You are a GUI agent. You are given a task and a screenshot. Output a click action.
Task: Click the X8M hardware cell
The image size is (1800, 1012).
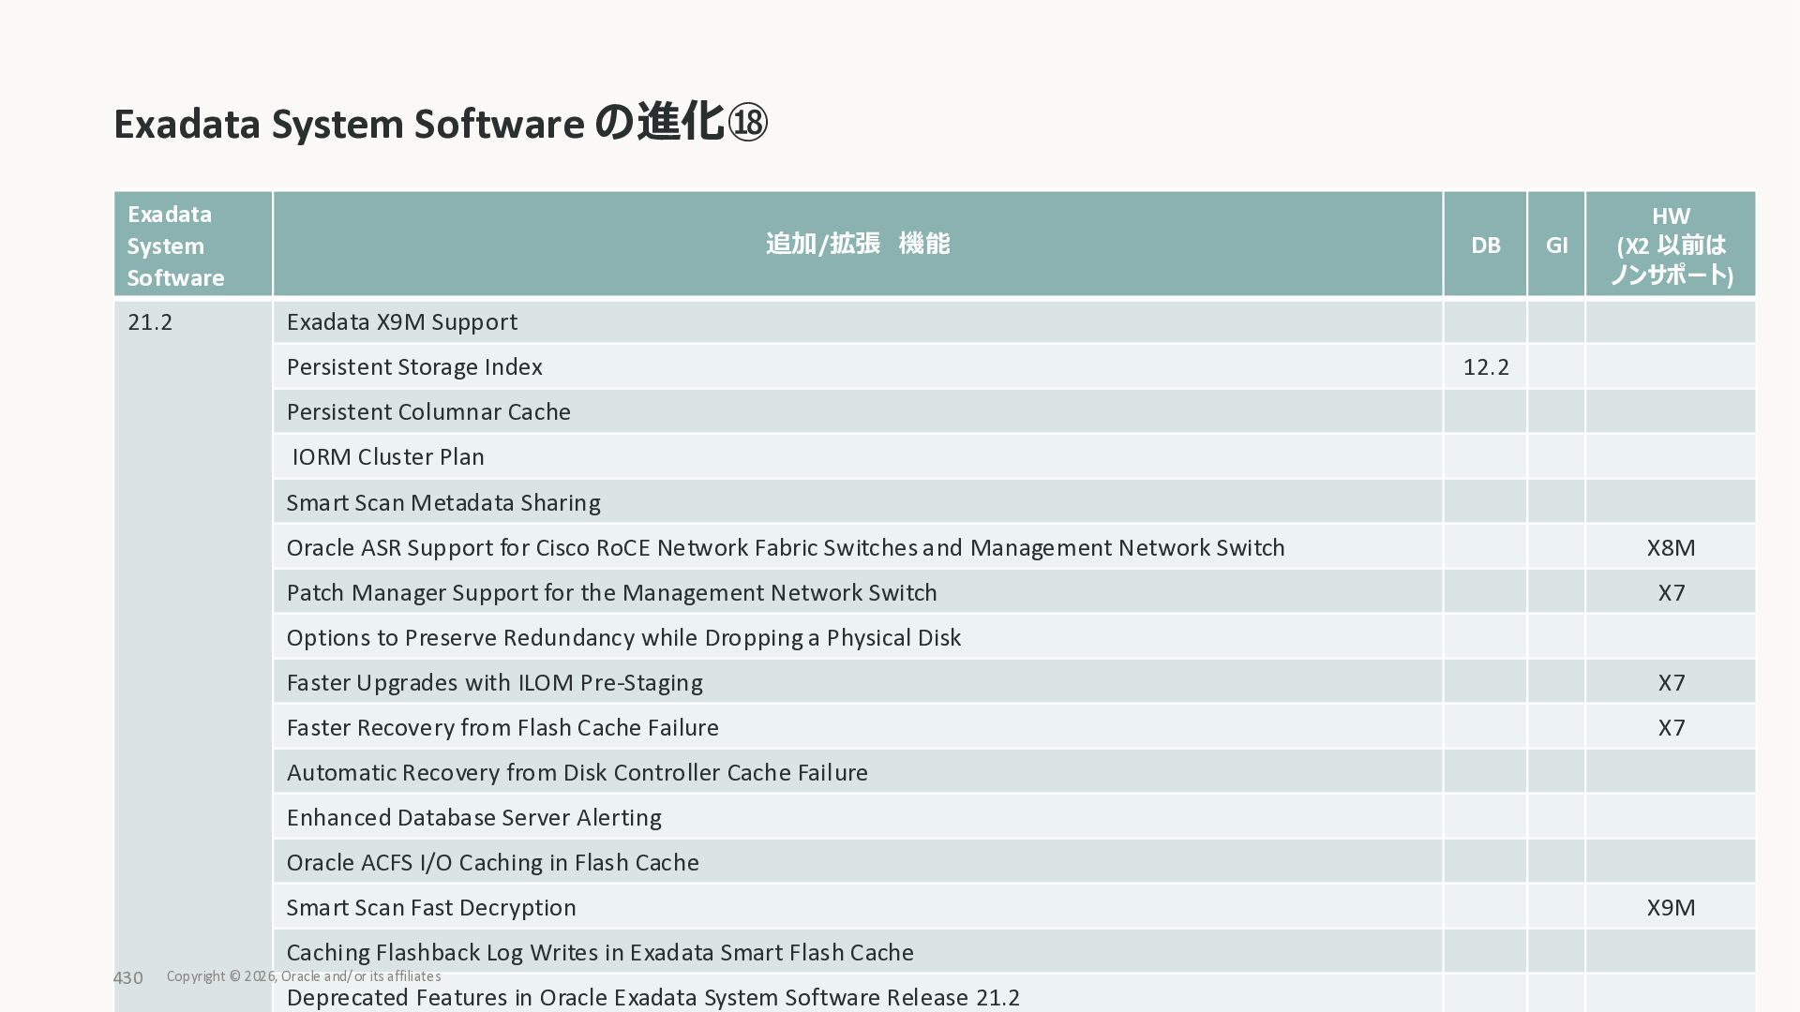pyautogui.click(x=1671, y=548)
